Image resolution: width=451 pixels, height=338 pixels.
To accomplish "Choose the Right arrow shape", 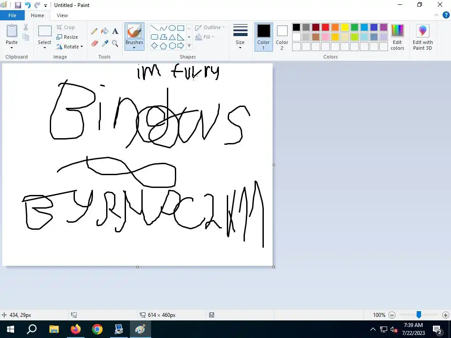I will pyautogui.click(x=181, y=46).
